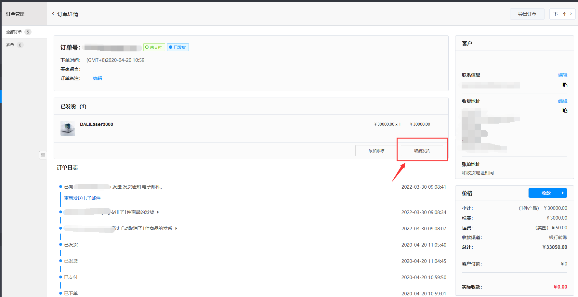The image size is (578, 297).
Task: Collapse the sidebar using the menu fold icon
Action: click(x=43, y=155)
